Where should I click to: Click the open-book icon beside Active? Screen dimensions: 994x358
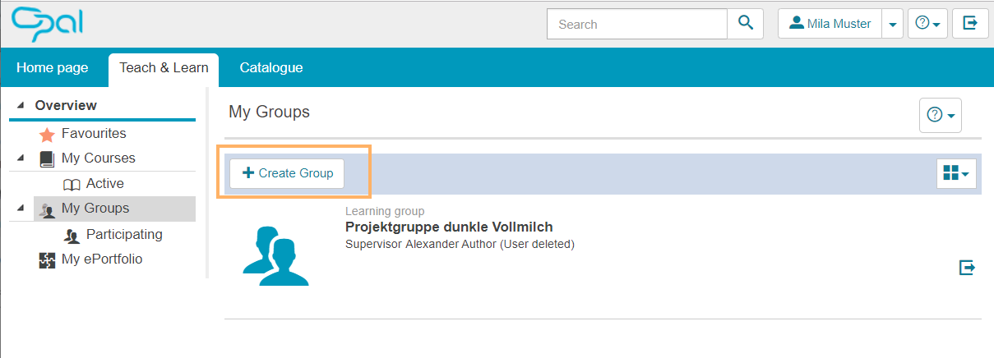(72, 184)
